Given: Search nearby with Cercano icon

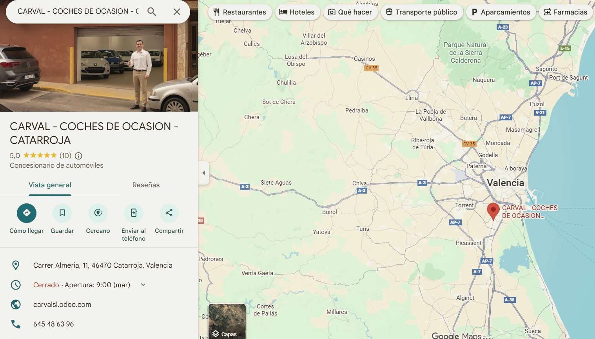Looking at the screenshot, I should point(98,213).
